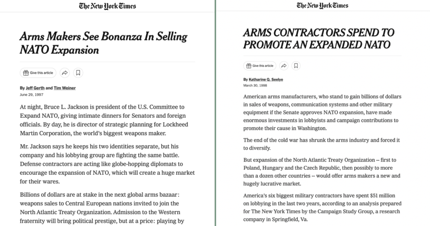Click paragraph beginning "At night, Bruce L. Jackson"

point(104,120)
